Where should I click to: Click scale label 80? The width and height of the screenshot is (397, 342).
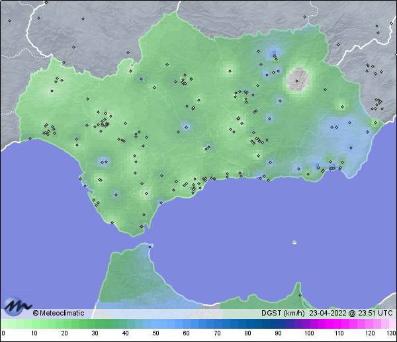[x=247, y=333]
